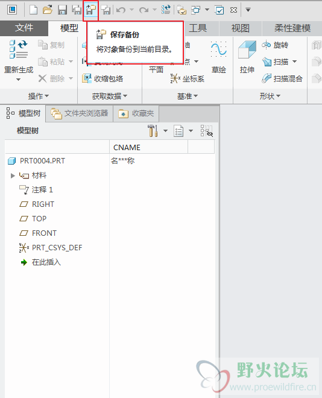Click the Undo arrow icon
The width and height of the screenshot is (322, 398).
(x=121, y=10)
